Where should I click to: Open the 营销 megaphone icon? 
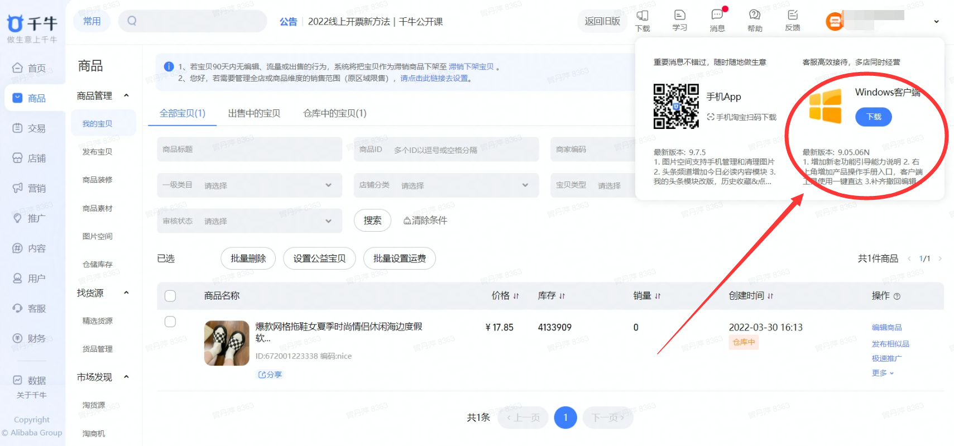17,188
